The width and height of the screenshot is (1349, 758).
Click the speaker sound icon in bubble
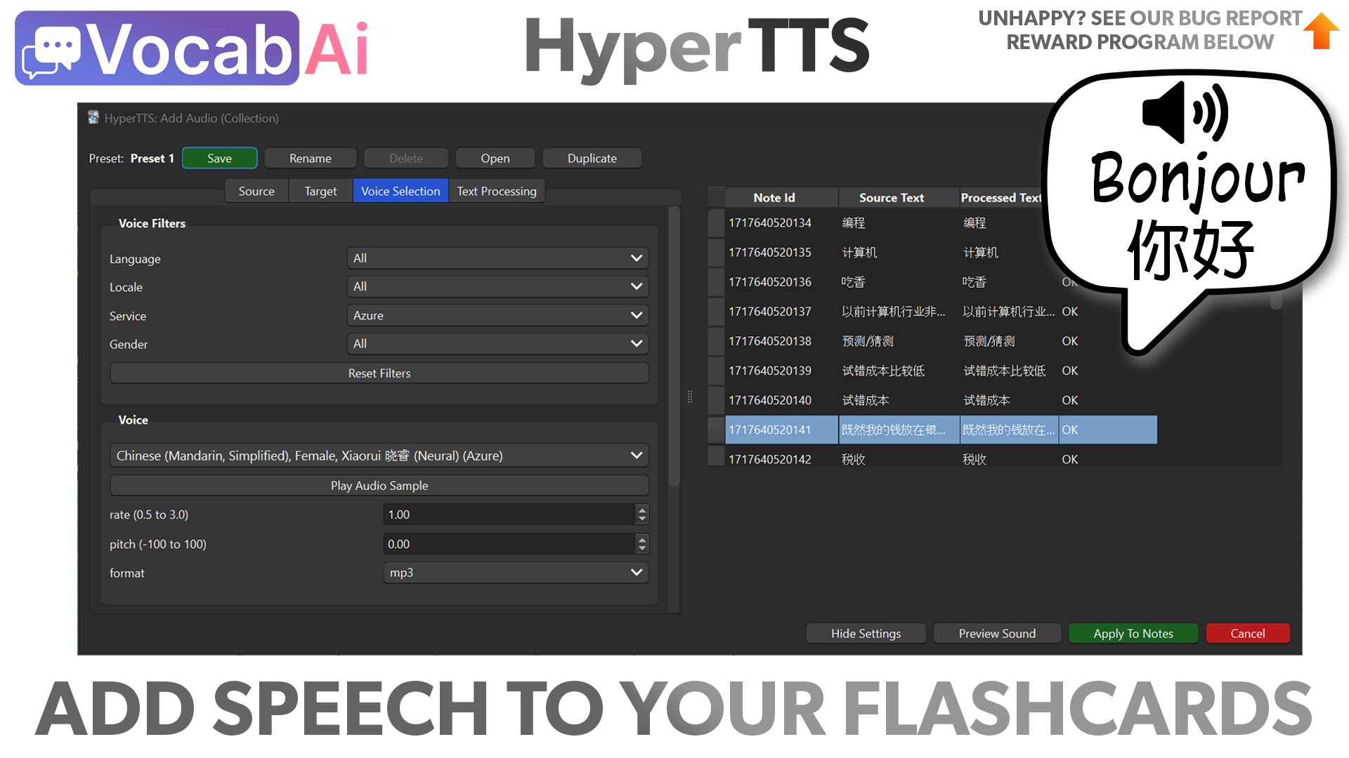click(1185, 112)
